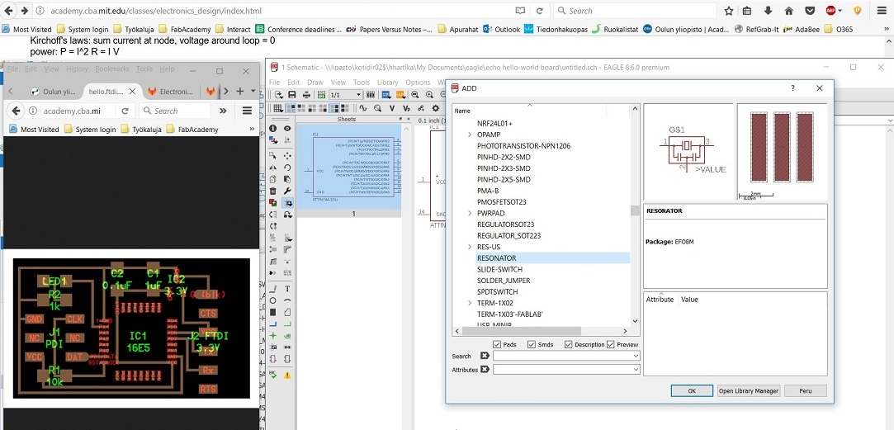Bookmark this page with star icon
This screenshot has width=894, height=430.
(729, 11)
